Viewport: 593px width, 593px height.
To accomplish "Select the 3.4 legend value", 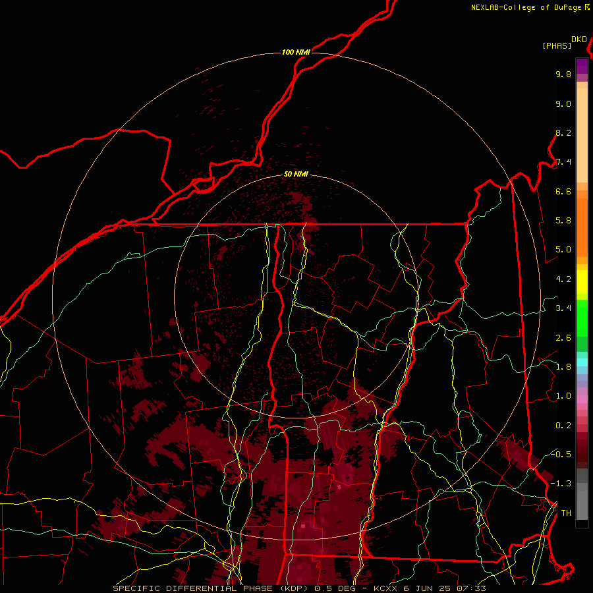I will [x=563, y=308].
